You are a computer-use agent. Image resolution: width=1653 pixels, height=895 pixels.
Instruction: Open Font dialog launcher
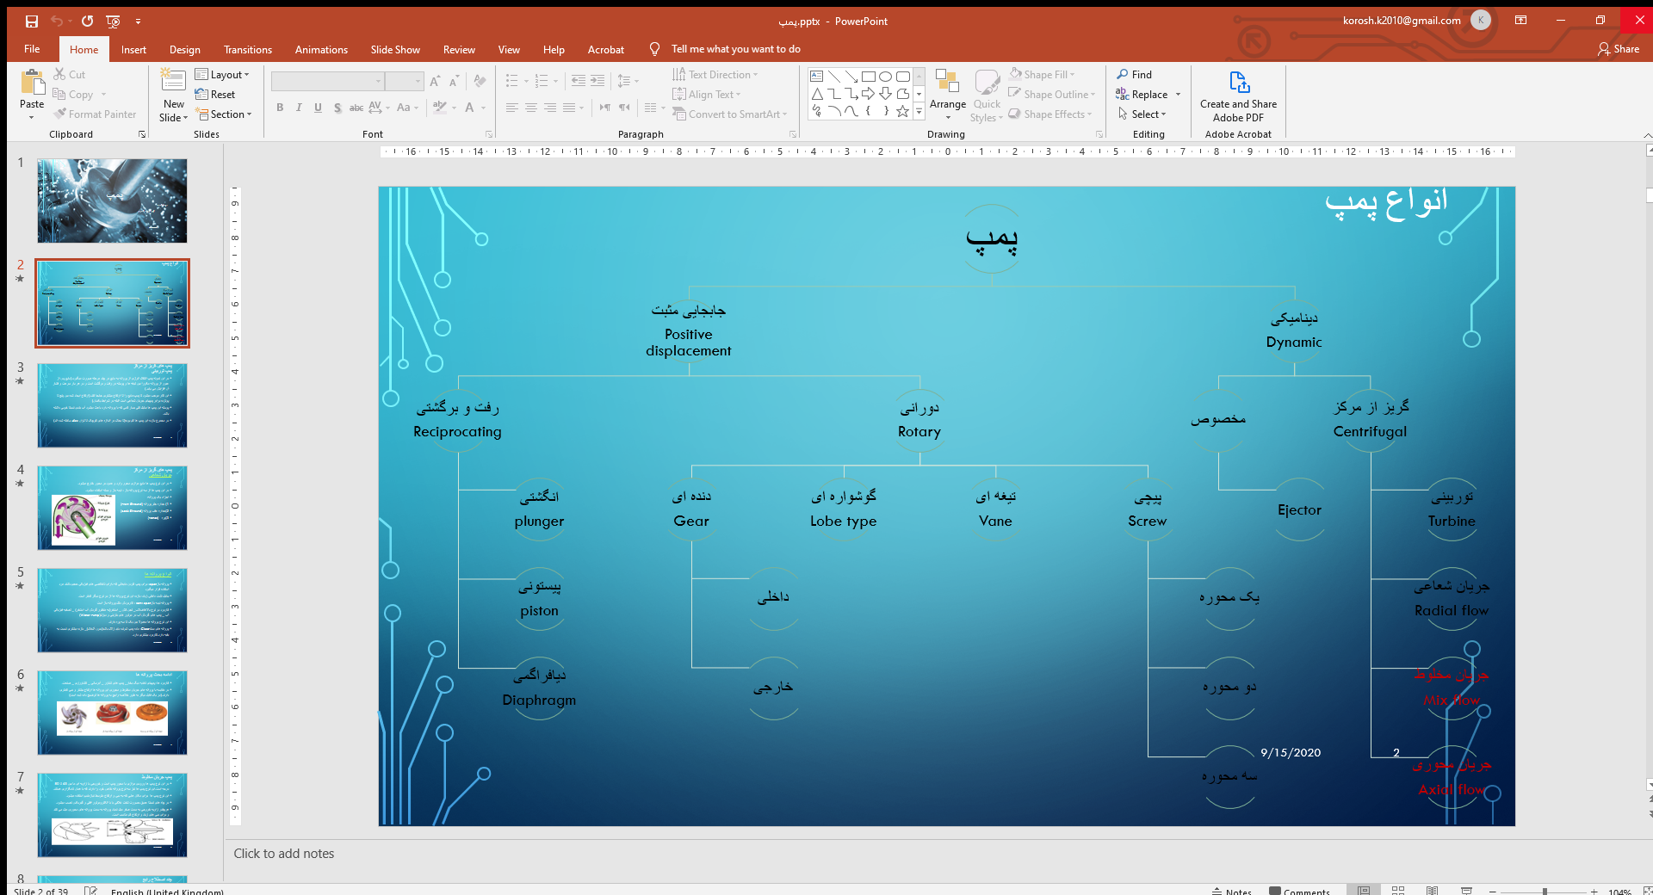tap(489, 134)
